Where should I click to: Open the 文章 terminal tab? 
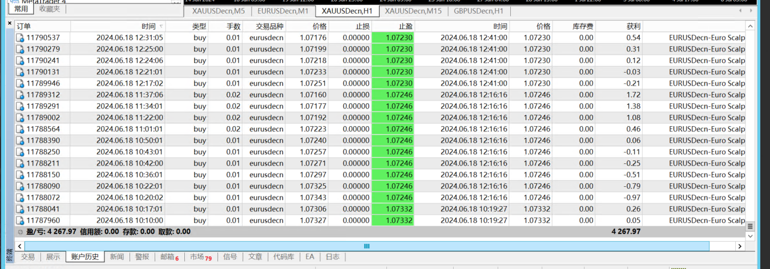[256, 257]
